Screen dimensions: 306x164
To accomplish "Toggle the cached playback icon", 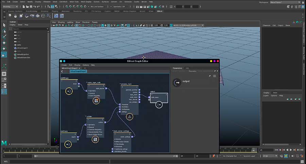I will [x=286, y=156].
